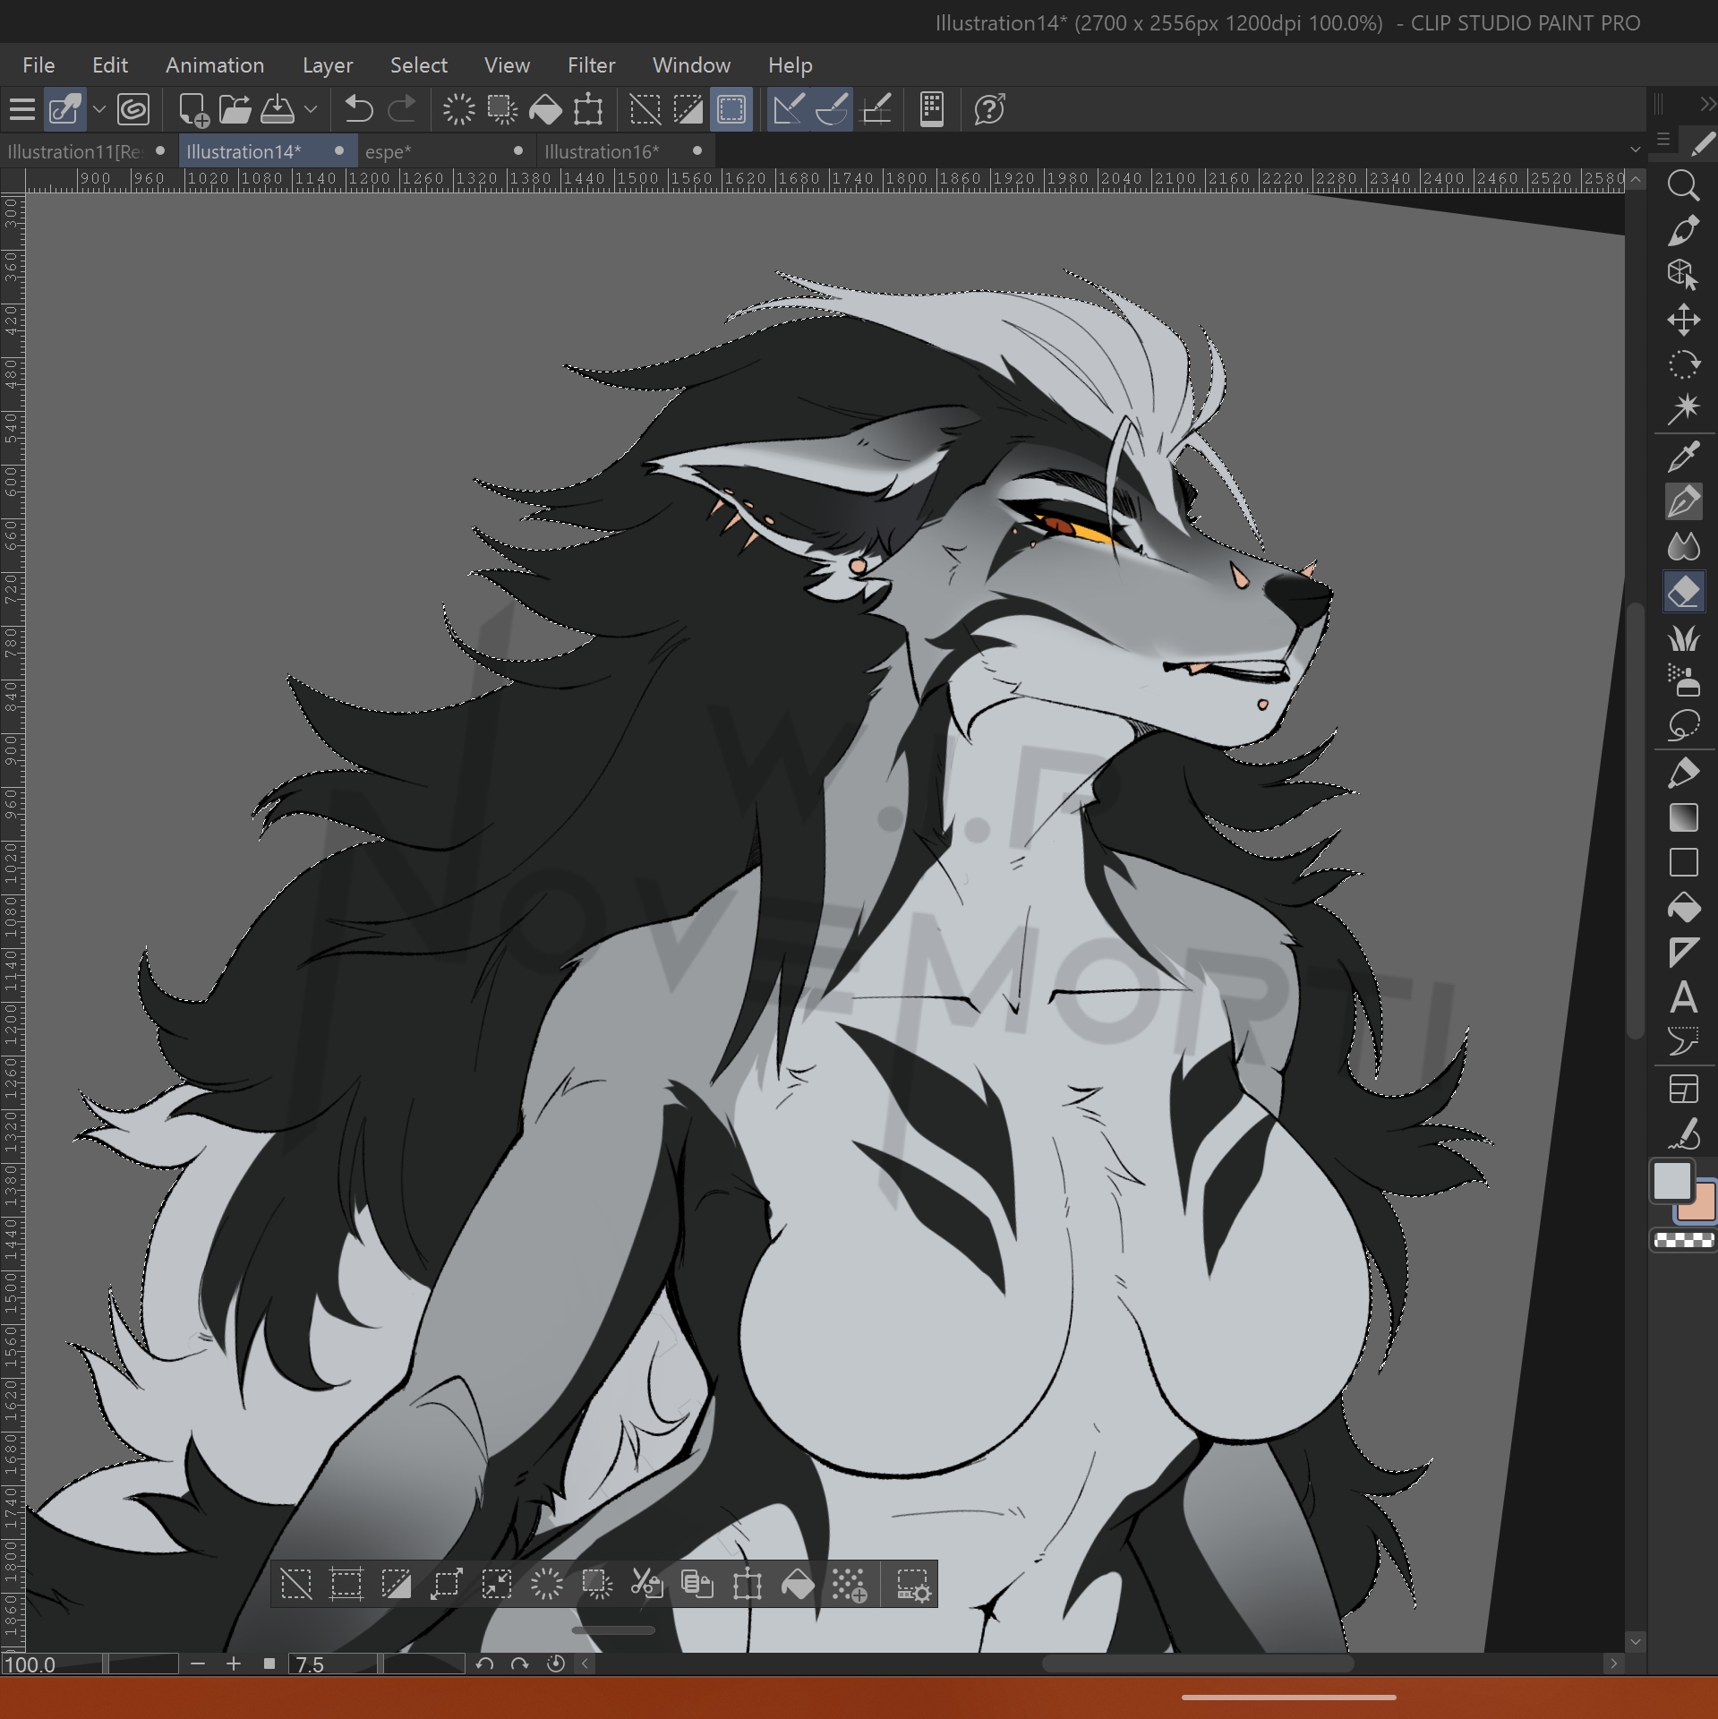Select the Eyedropper tool
Image resolution: width=1718 pixels, height=1719 pixels.
tap(1683, 456)
